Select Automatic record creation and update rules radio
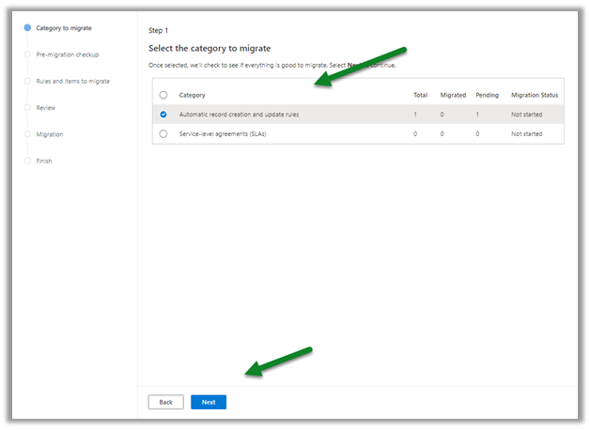Screen dimensions: 590x430 (163, 115)
